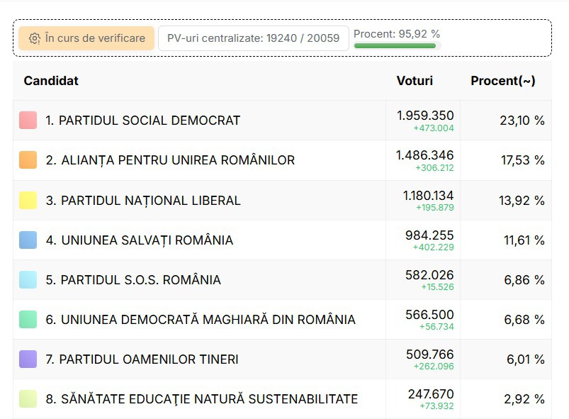Click the Procent(~) column header
The width and height of the screenshot is (569, 419).
point(503,81)
